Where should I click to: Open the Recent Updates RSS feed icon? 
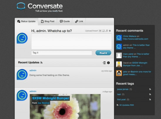pos(41,63)
